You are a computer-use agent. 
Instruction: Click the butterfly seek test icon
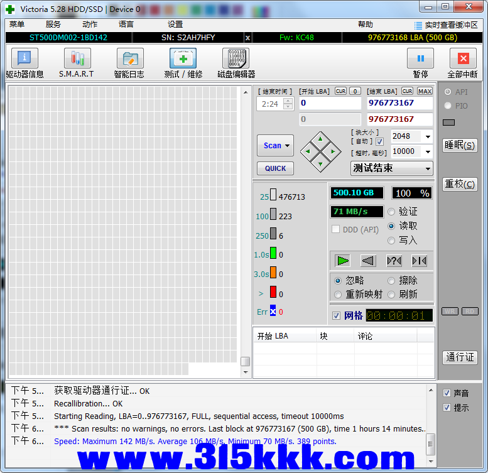point(419,261)
